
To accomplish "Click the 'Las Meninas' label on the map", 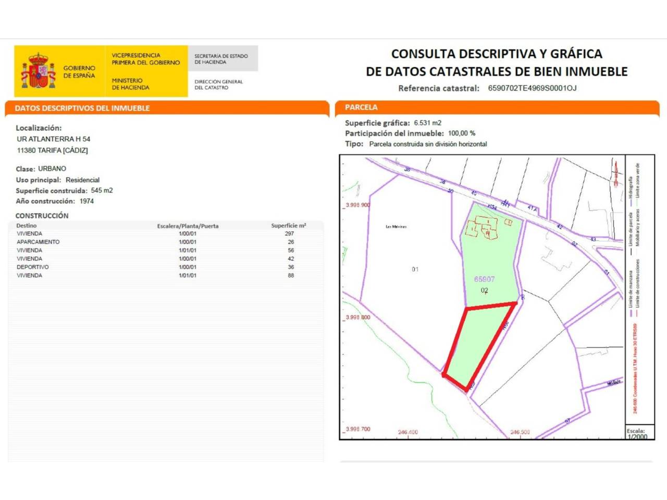I will coord(396,227).
